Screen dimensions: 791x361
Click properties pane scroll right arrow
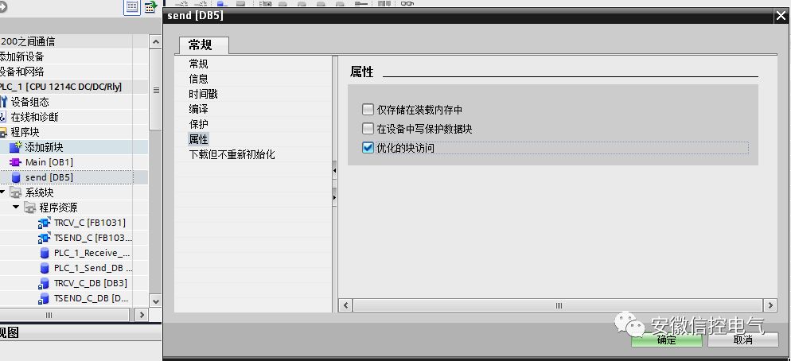pos(770,305)
